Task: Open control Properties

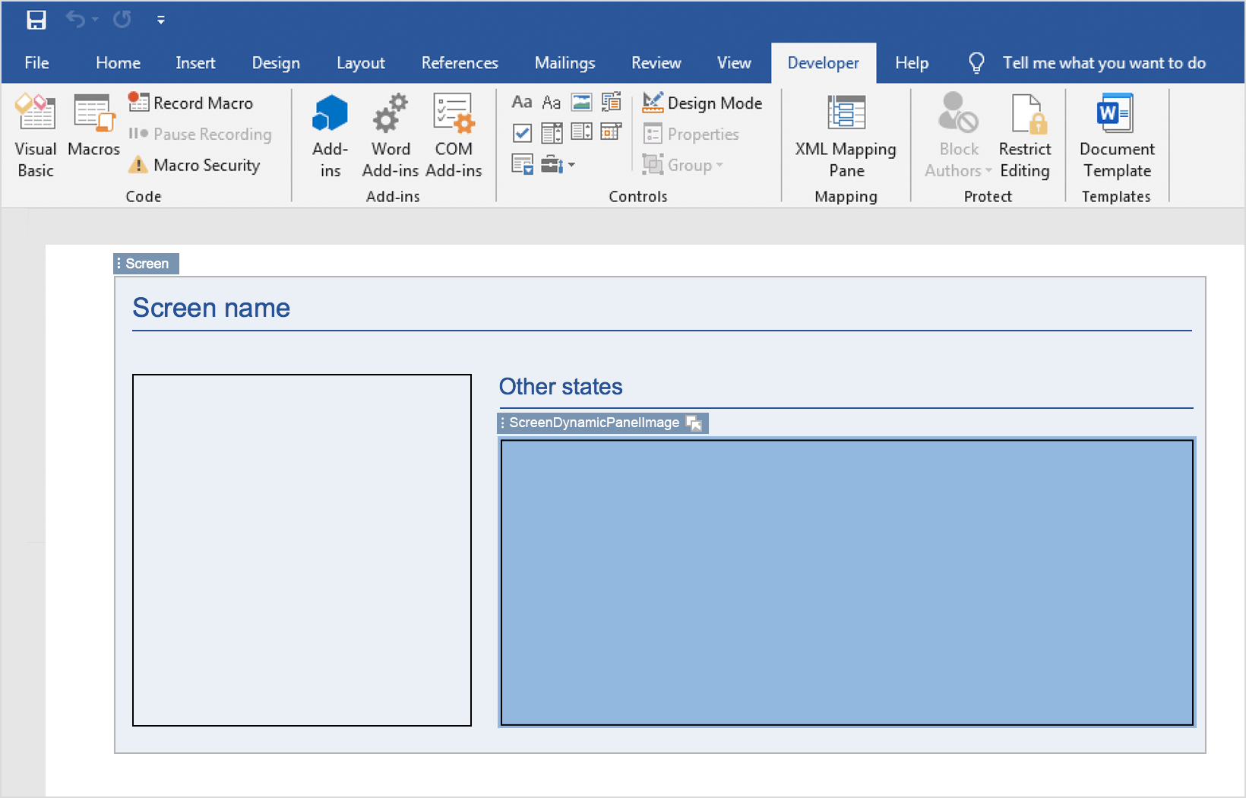Action: coord(691,134)
